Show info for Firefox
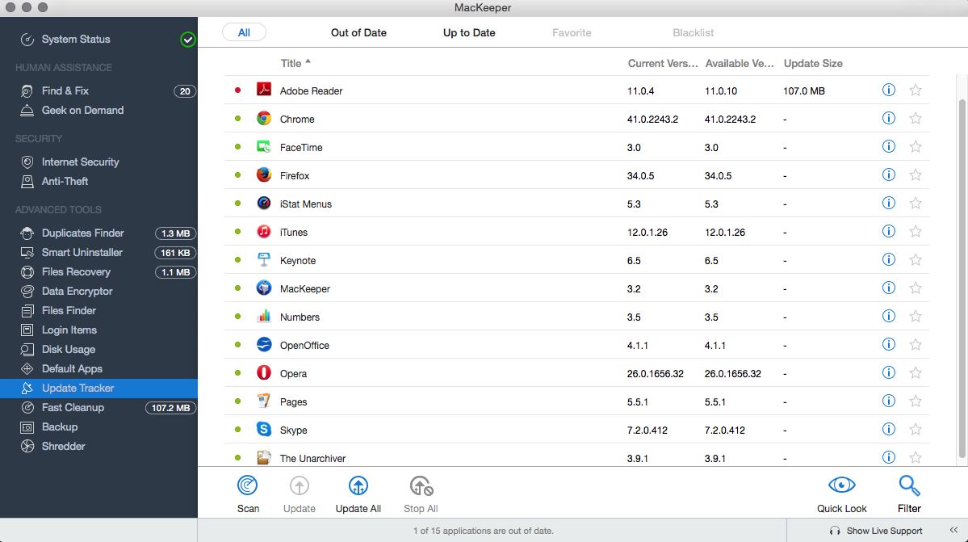968x542 pixels. (x=888, y=175)
